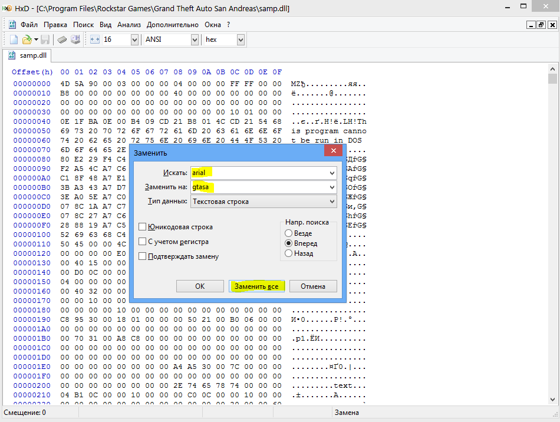This screenshot has height=422, width=560.
Task: Close the Заменить dialog with the red X
Action: (x=333, y=150)
